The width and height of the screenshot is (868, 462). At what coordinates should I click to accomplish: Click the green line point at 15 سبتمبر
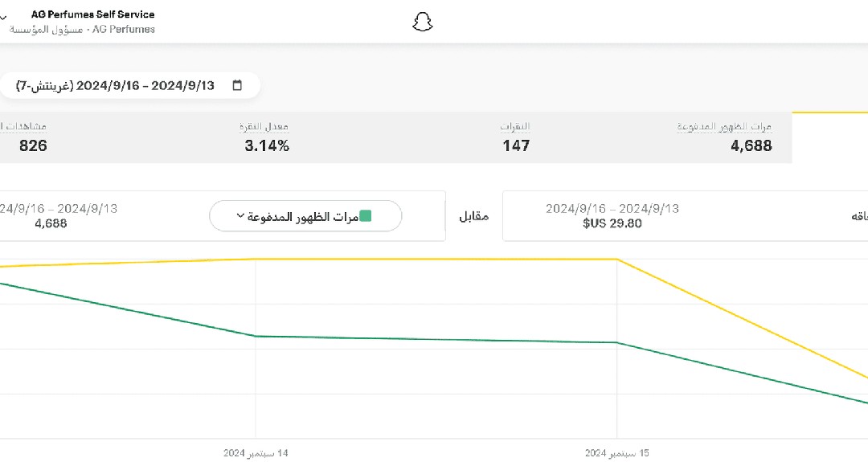coord(617,342)
